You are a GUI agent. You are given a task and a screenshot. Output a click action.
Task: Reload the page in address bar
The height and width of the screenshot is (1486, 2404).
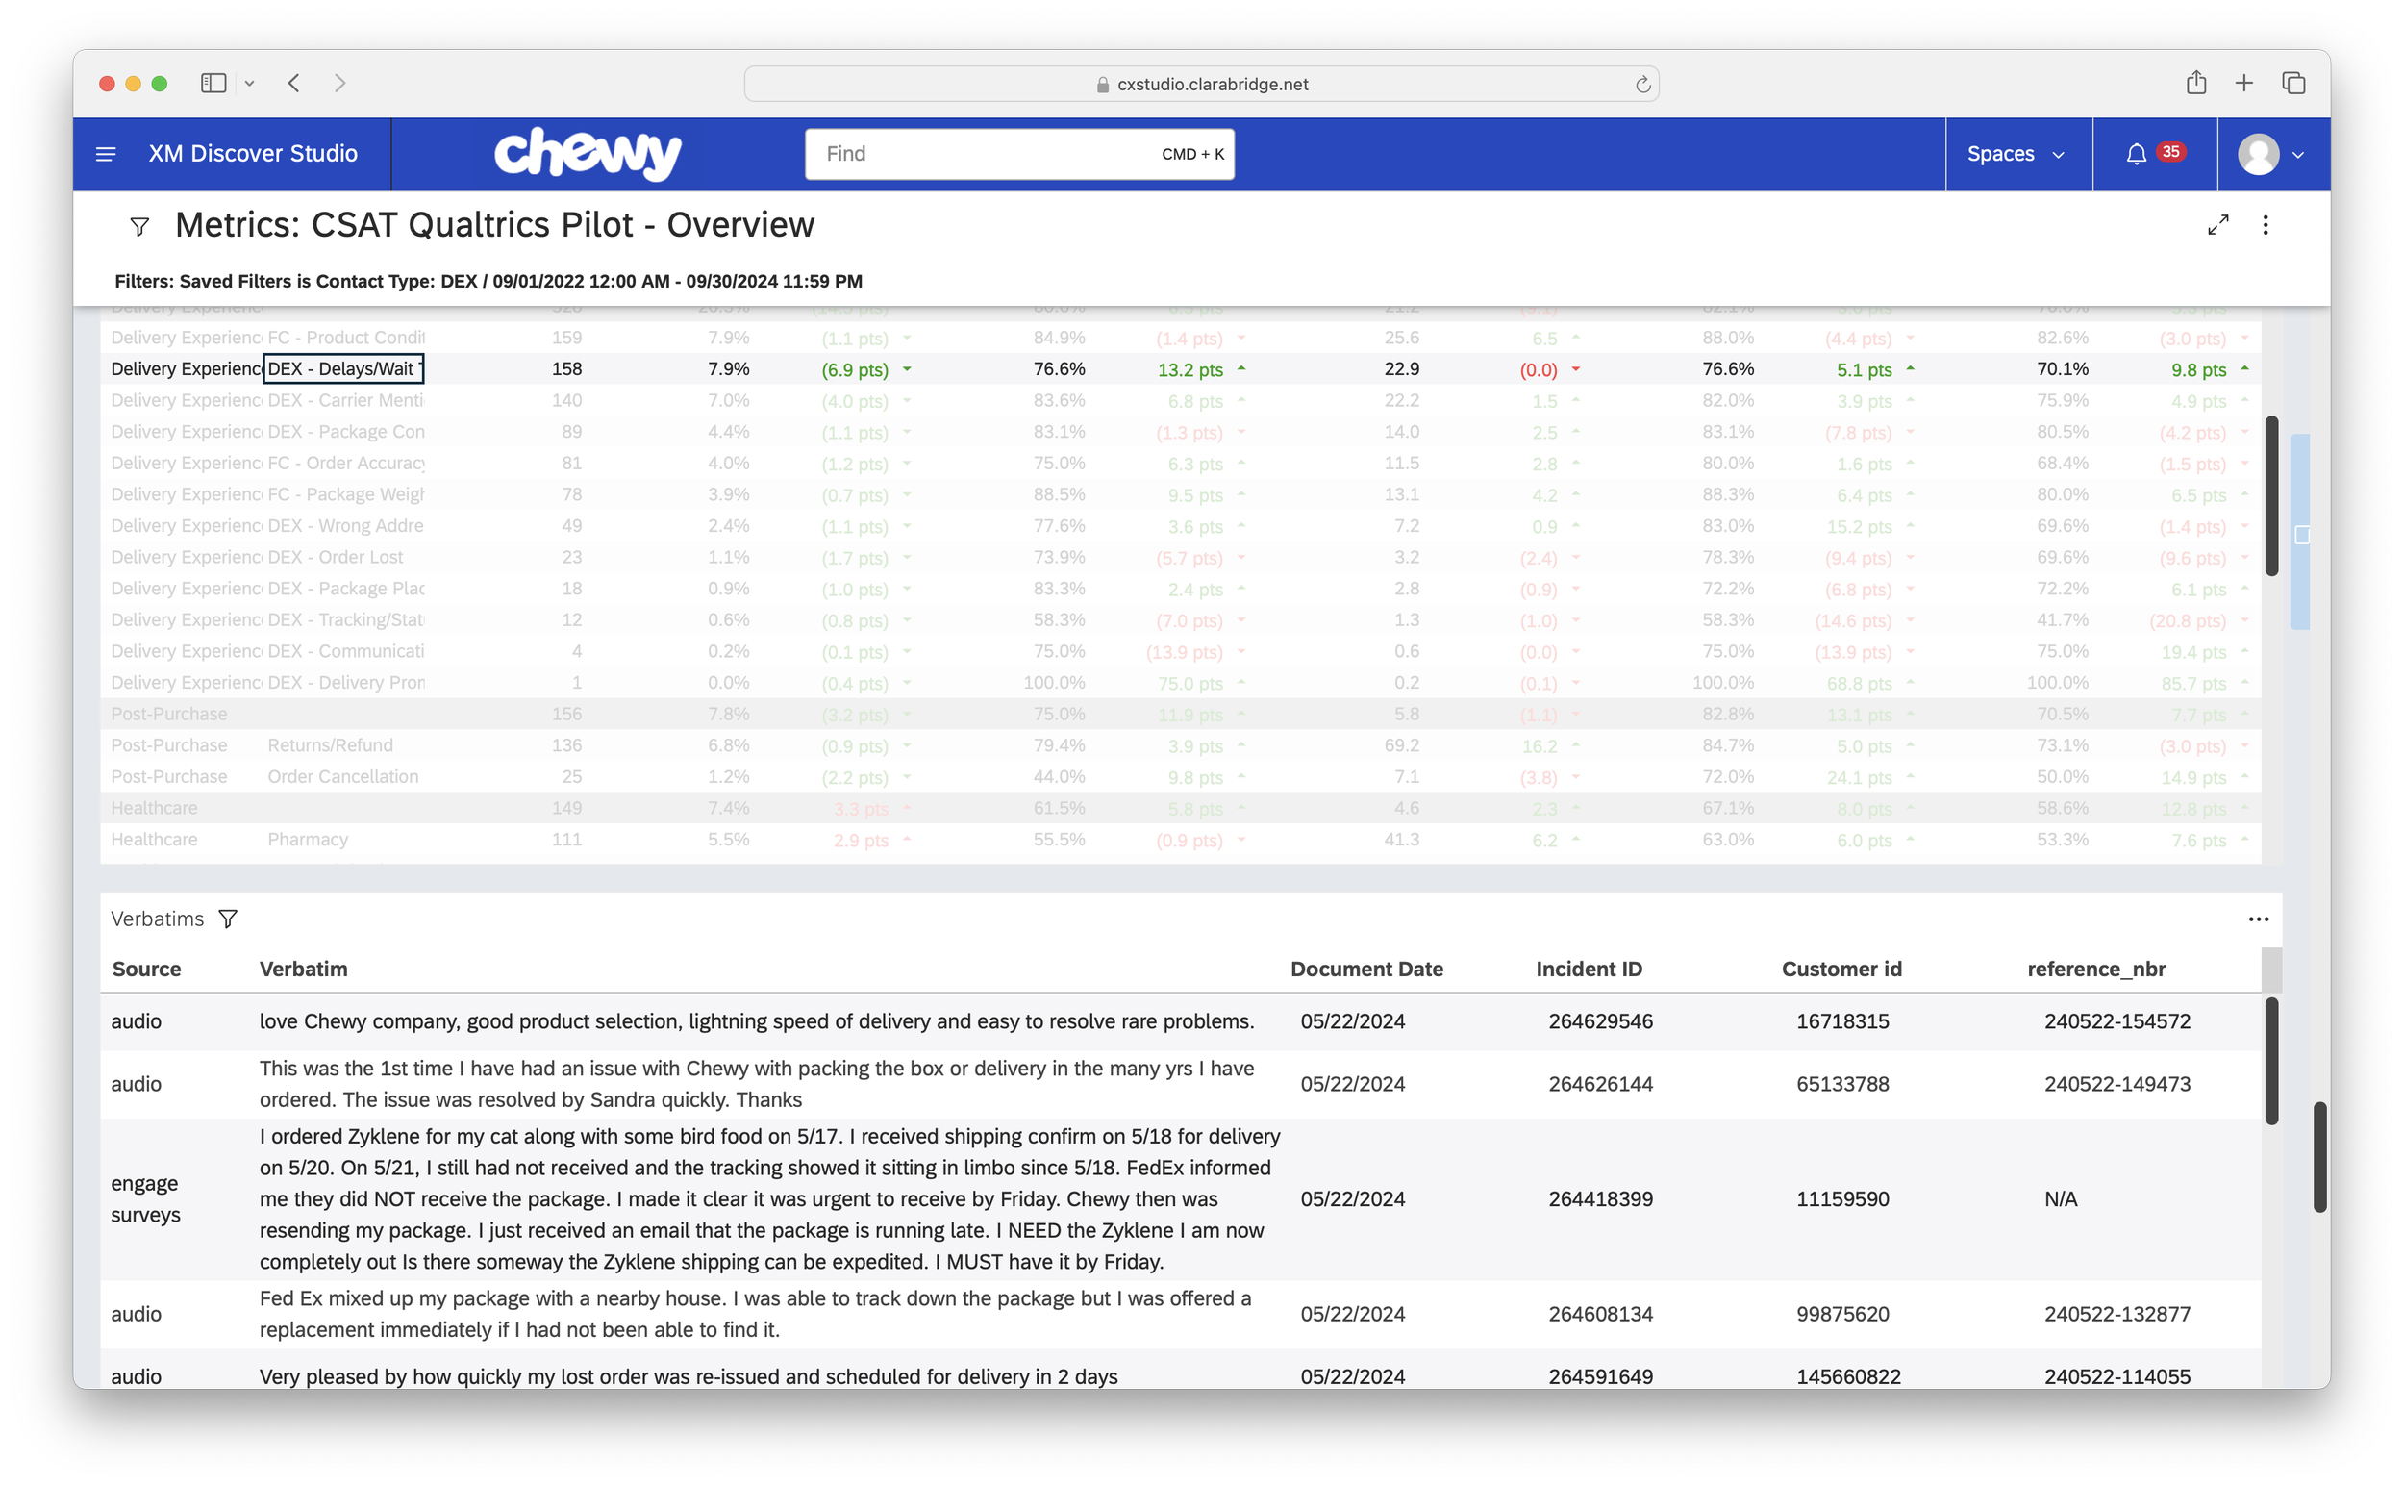click(x=1642, y=85)
